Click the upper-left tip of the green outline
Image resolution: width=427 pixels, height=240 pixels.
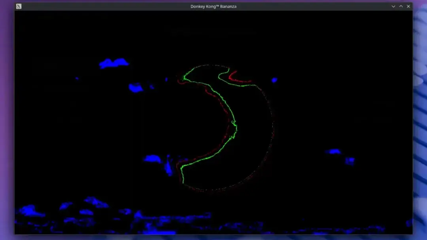click(x=184, y=78)
